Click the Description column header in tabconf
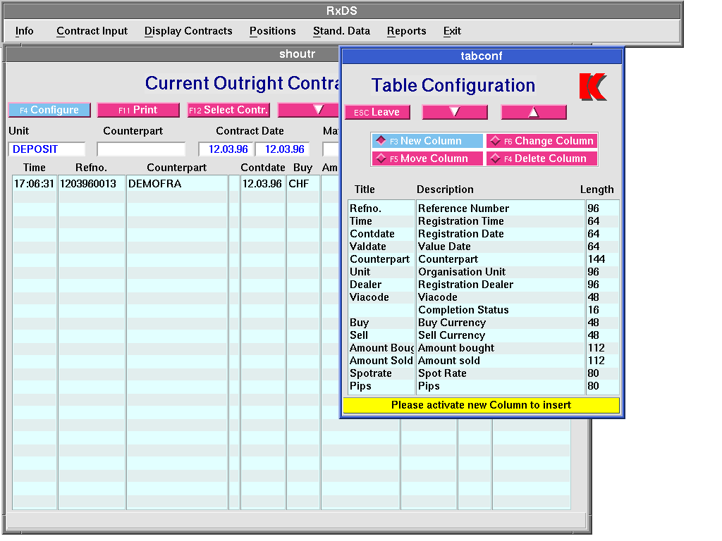Screen dimensions: 722x541 pos(445,189)
